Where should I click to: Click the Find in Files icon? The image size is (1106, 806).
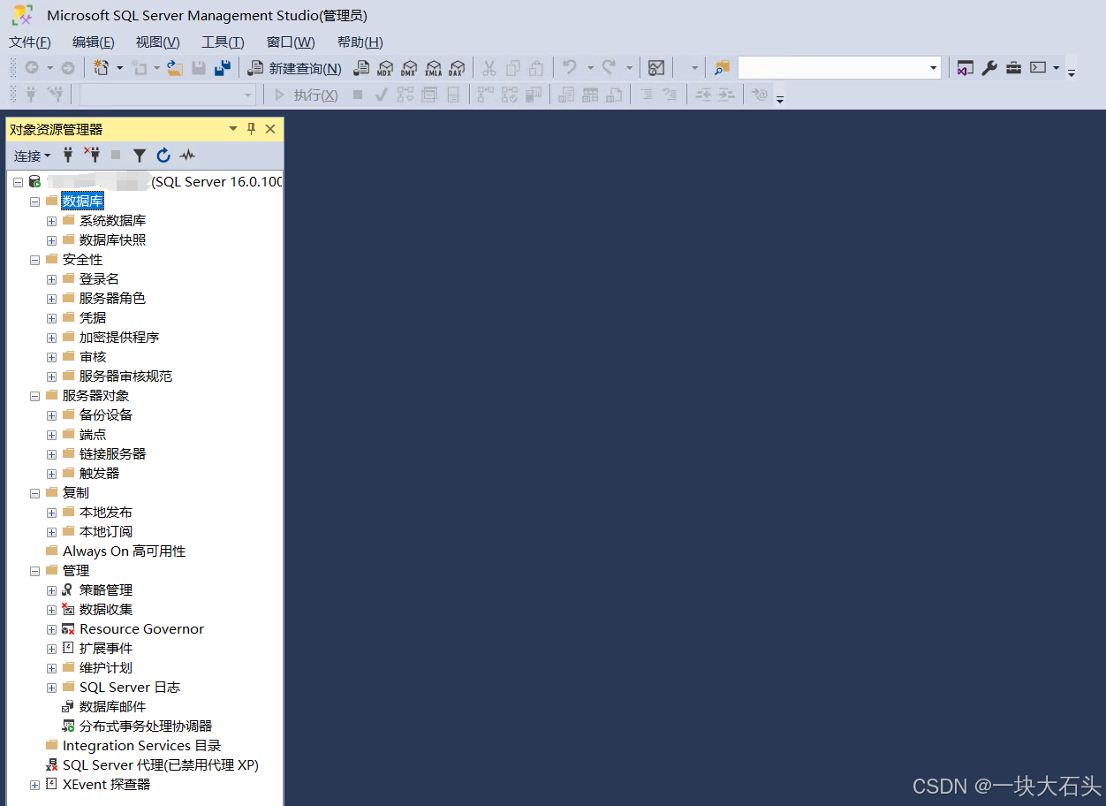click(723, 68)
